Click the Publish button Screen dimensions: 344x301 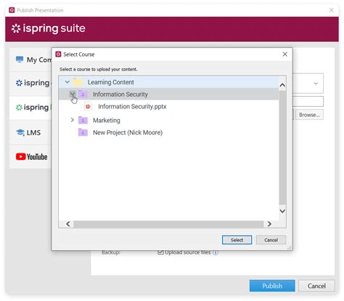point(272,286)
